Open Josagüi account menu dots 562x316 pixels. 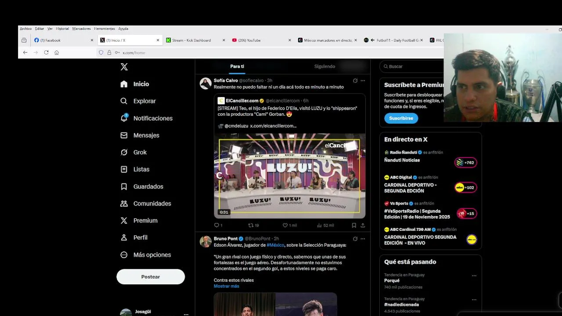coord(186,314)
